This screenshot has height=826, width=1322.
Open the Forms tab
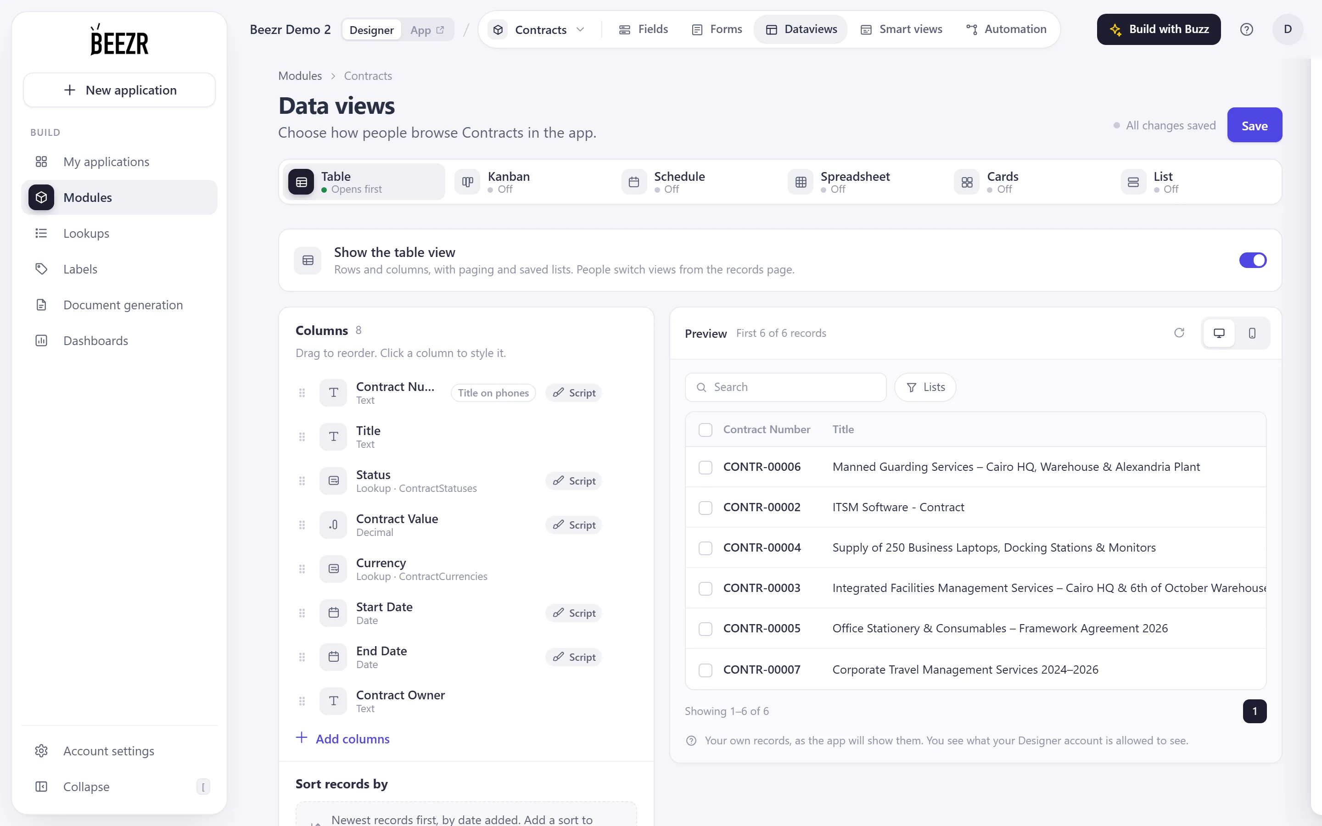[x=716, y=29]
